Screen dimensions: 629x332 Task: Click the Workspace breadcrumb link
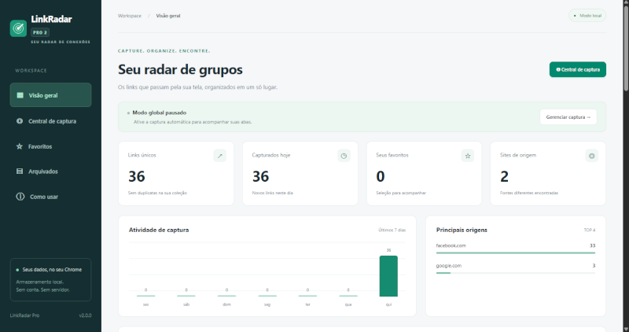pyautogui.click(x=130, y=16)
